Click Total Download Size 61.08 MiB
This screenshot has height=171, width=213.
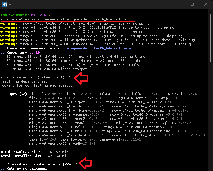pyautogui.click(x=34, y=152)
